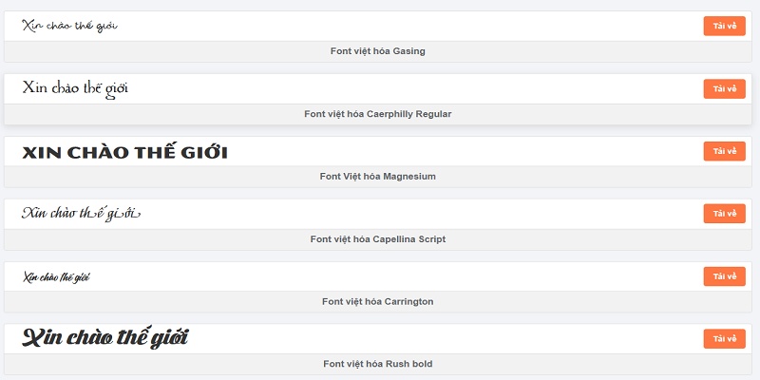Click Tải về for Caerphilly Regular font
The width and height of the screenshot is (760, 380).
(x=724, y=88)
